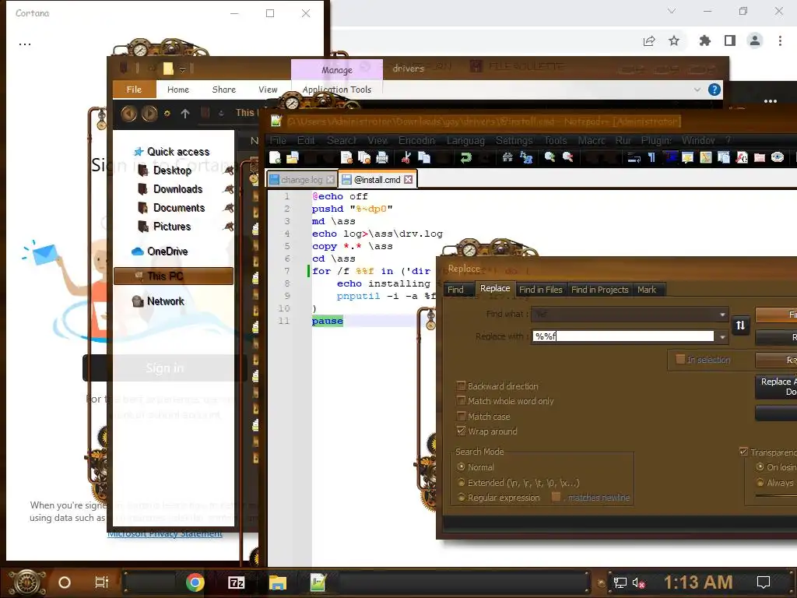This screenshot has width=797, height=598.
Task: Swap Find and Replace fields with arrows button
Action: tap(740, 325)
